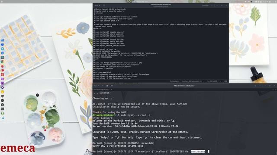Click editor line 'FLUSH PRIVILEGES;'
The width and height of the screenshot is (277, 155).
click(103, 57)
